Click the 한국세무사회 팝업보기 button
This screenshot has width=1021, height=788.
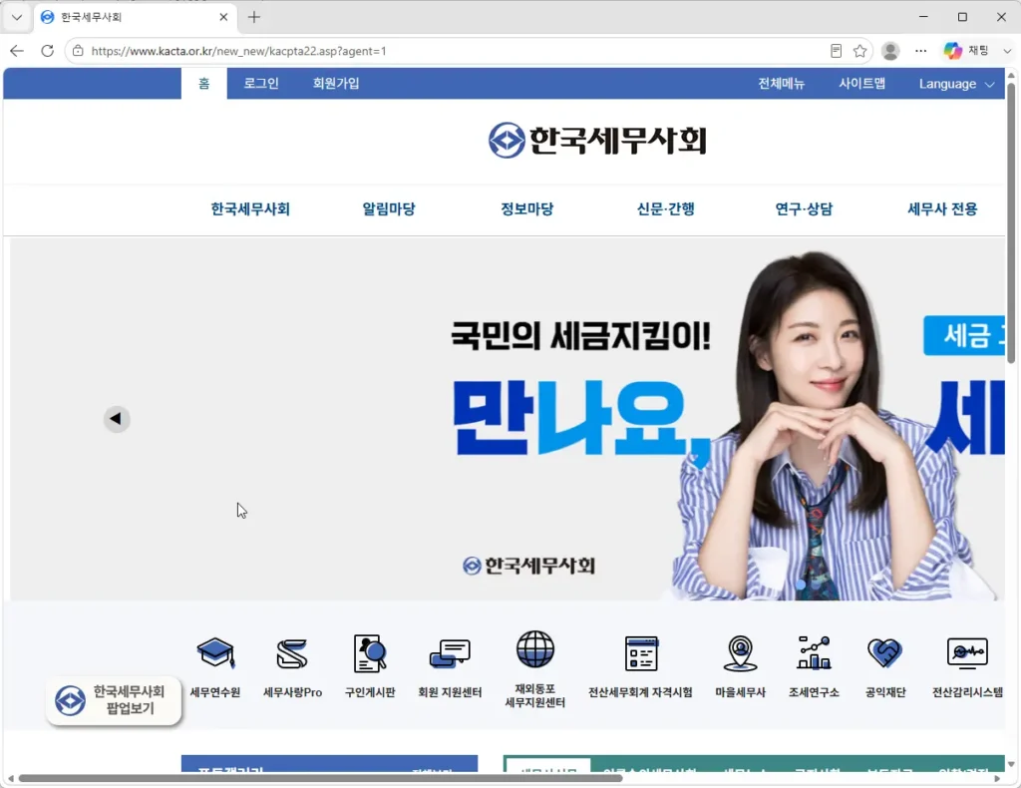[114, 701]
